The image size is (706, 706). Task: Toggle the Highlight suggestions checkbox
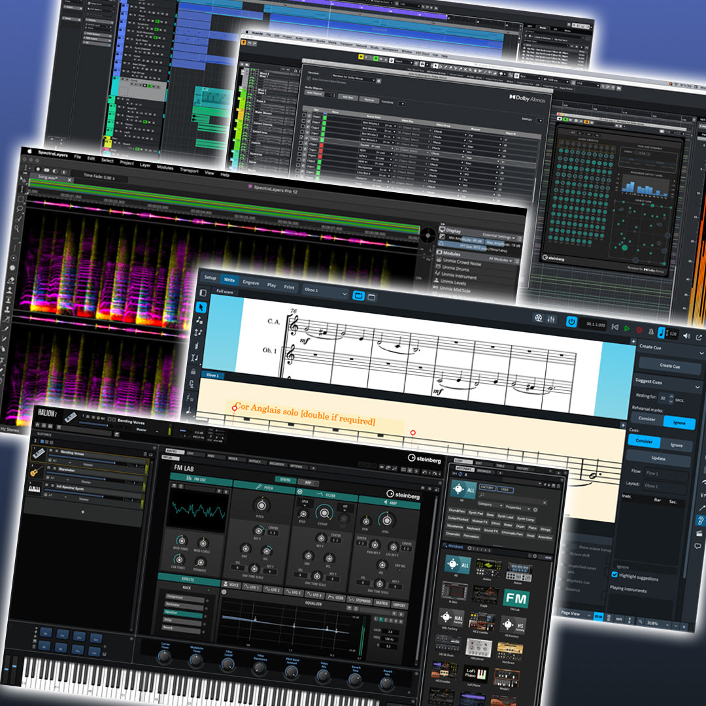point(614,575)
